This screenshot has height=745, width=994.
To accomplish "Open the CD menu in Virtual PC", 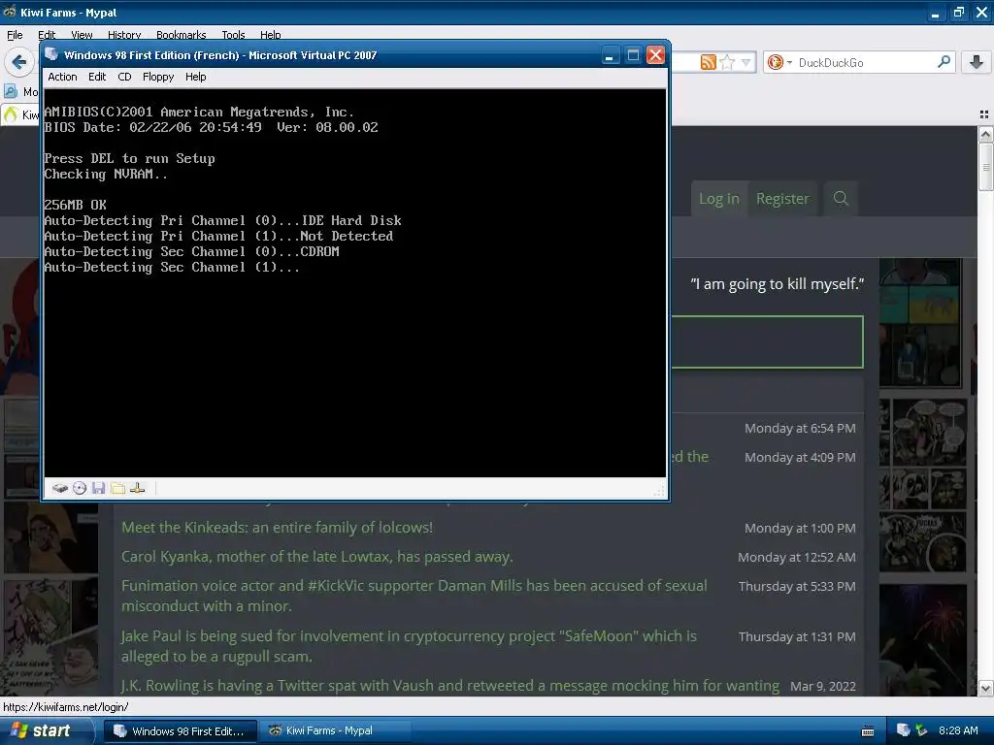I will [x=124, y=77].
